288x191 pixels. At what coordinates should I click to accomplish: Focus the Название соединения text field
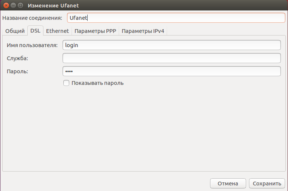[176, 18]
